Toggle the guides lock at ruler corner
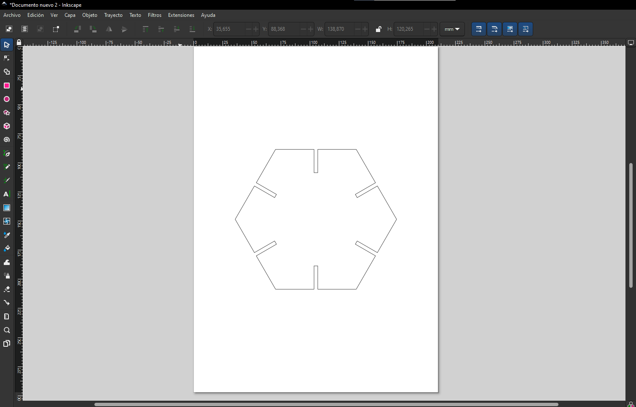Screen dimensions: 636x407 (x=19, y=43)
